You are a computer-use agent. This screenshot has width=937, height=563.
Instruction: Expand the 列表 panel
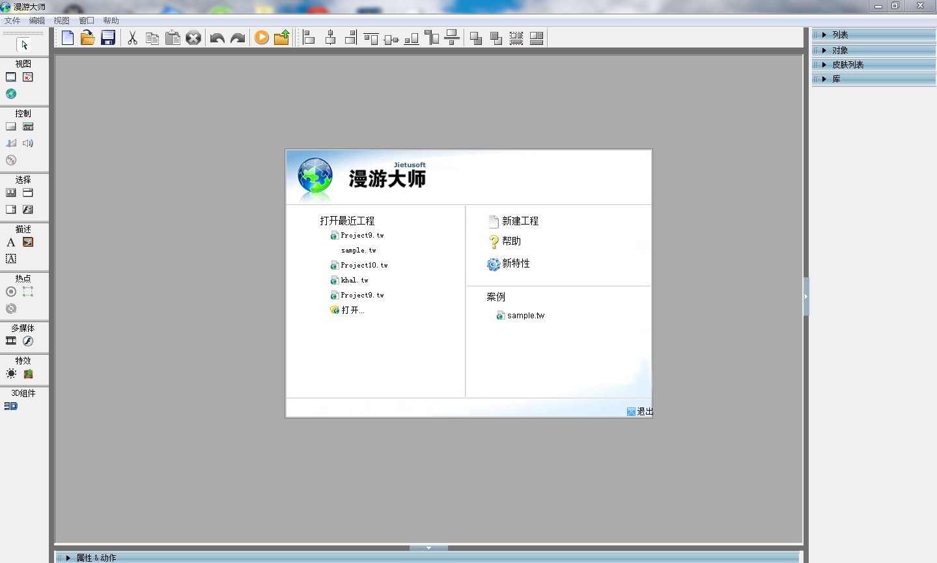(874, 35)
